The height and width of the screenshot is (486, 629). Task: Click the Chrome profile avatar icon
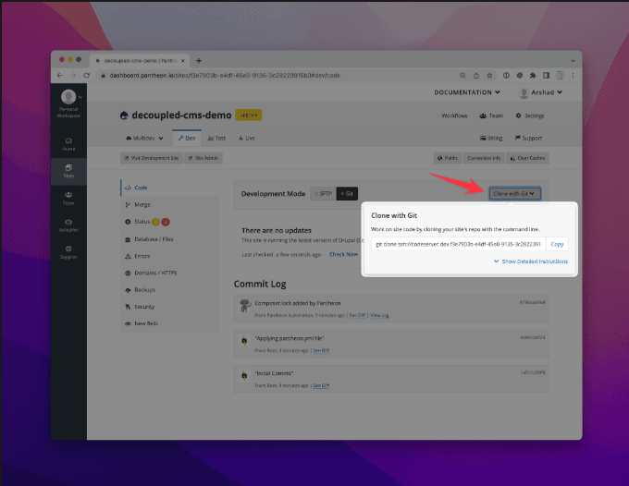[560, 76]
